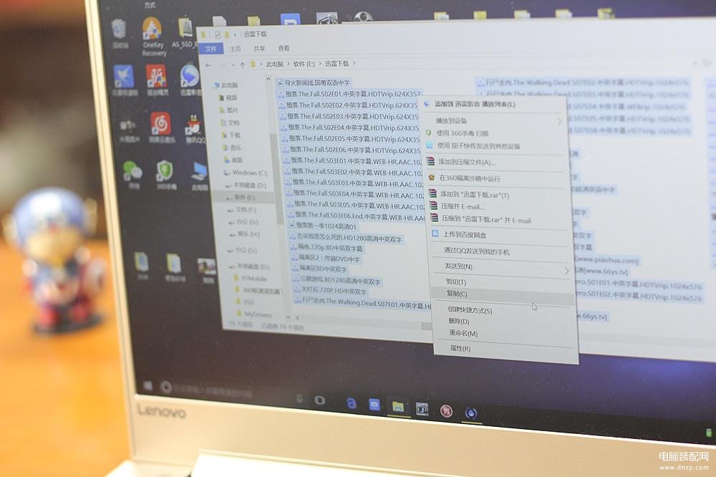This screenshot has height=477, width=716.
Task: Switch to the 共享 ribbon tab
Action: [x=259, y=49]
